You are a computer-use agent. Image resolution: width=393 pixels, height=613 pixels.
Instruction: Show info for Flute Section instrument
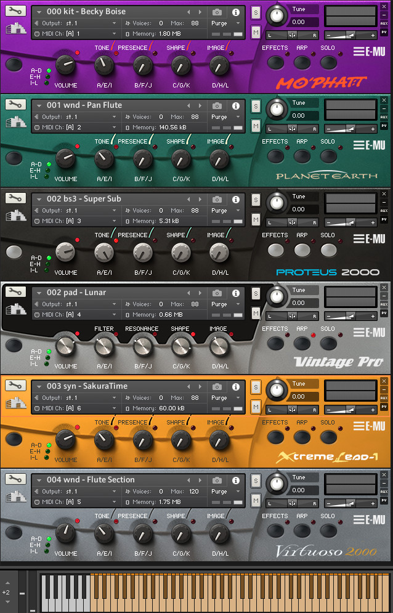coord(236,480)
